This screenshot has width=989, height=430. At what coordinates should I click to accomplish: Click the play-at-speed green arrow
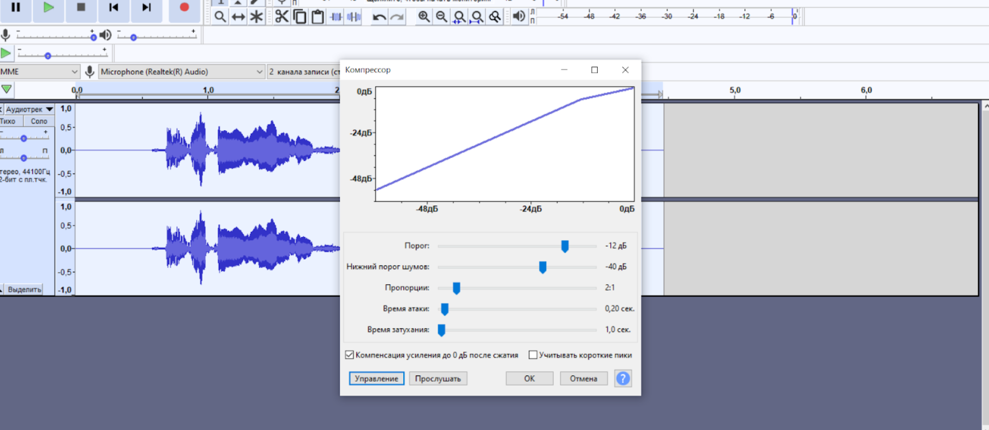pos(6,53)
